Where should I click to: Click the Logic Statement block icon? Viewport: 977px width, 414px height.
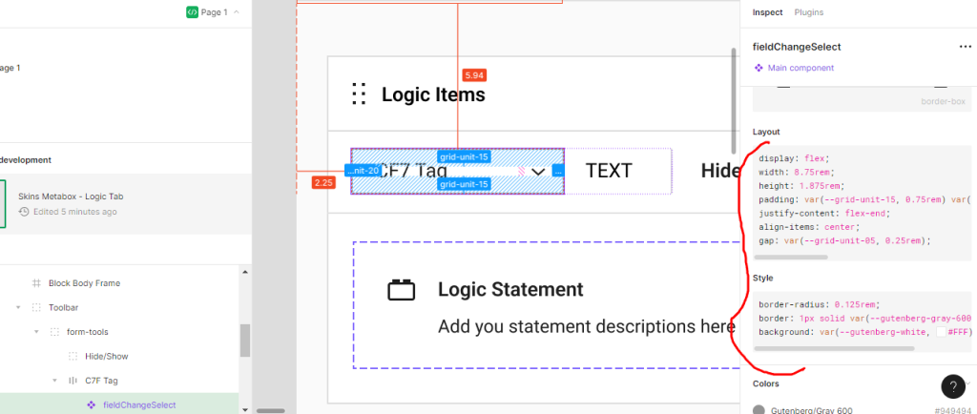click(401, 290)
